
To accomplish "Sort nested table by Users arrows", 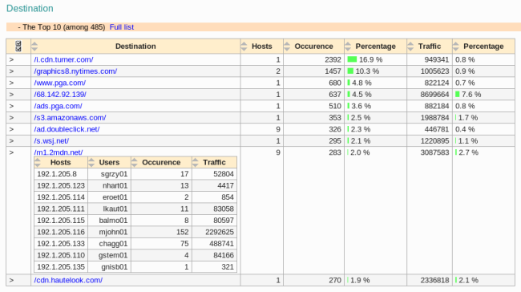I will pyautogui.click(x=91, y=163).
